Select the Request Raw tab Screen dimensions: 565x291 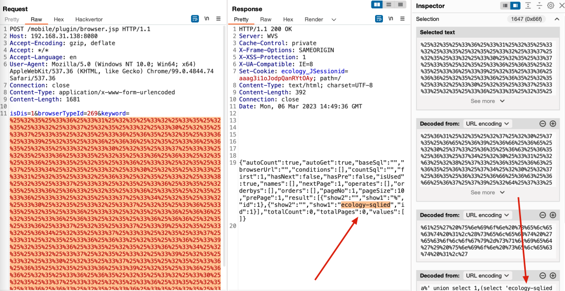[x=37, y=19]
